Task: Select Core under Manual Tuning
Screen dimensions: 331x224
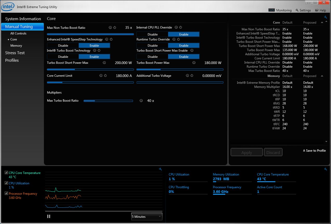Action: 14,39
